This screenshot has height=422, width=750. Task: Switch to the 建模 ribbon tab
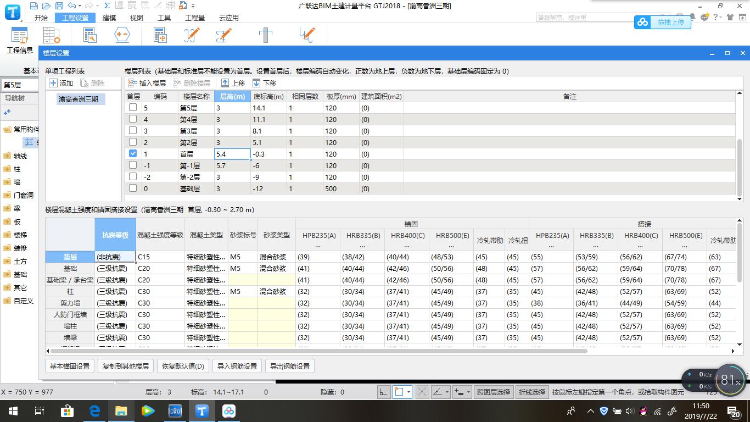click(109, 18)
